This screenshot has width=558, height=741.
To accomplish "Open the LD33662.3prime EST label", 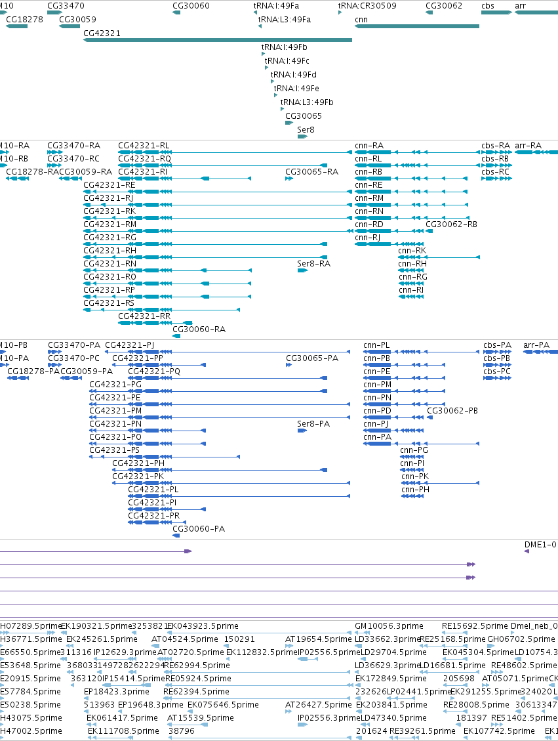I will [388, 639].
